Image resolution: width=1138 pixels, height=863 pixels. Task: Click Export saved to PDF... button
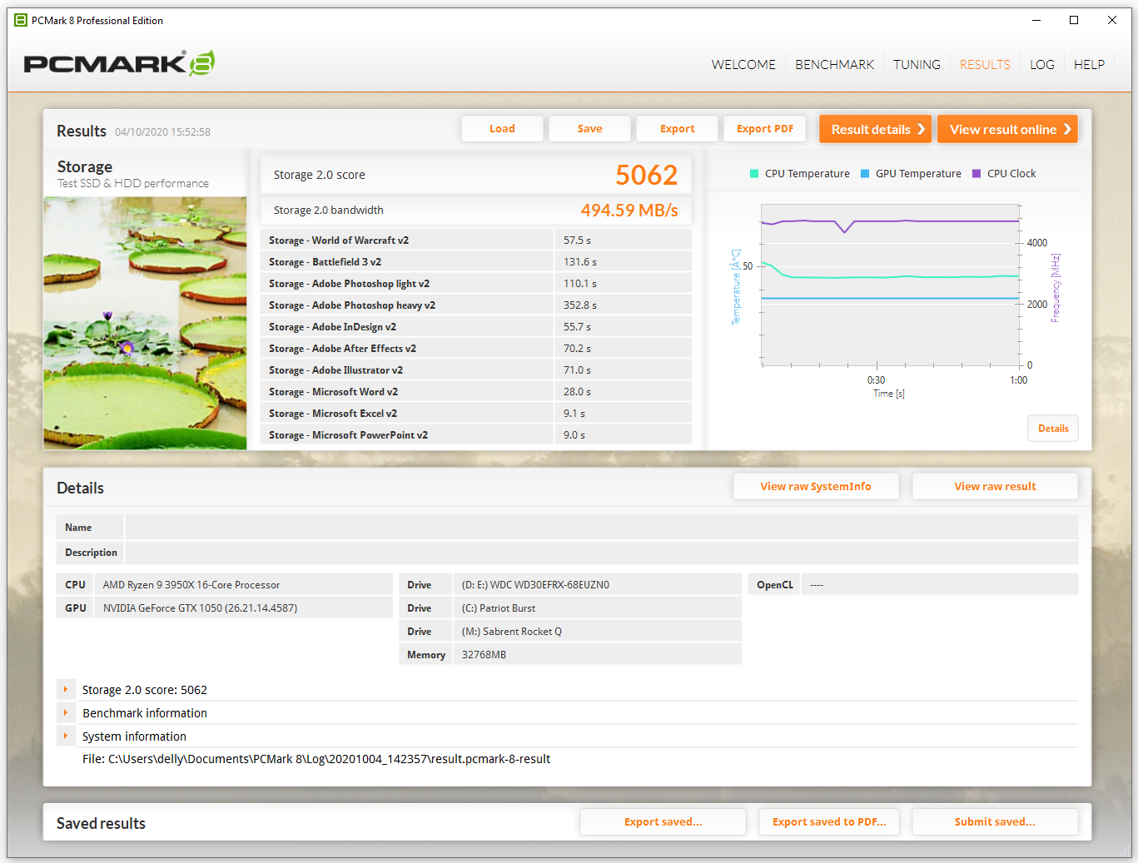pos(829,821)
